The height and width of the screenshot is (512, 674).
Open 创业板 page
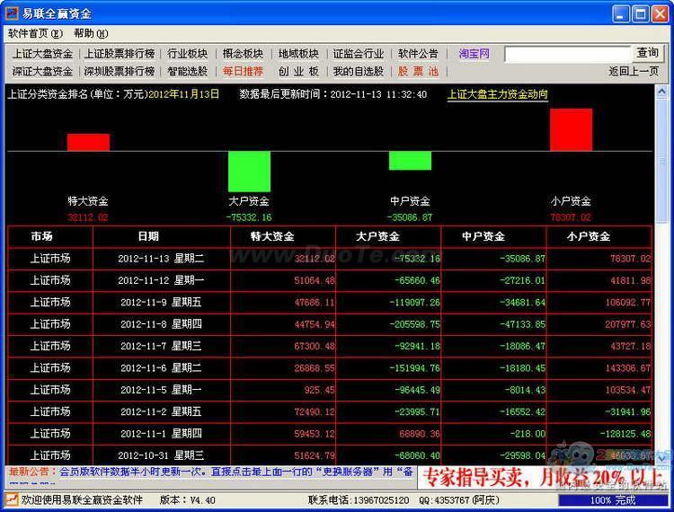pyautogui.click(x=298, y=71)
